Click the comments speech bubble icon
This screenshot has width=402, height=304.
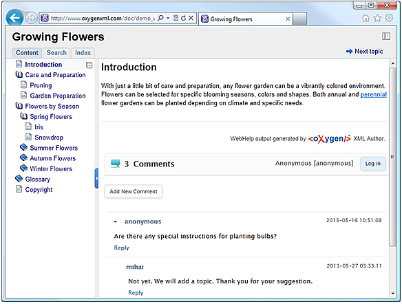[x=116, y=164]
